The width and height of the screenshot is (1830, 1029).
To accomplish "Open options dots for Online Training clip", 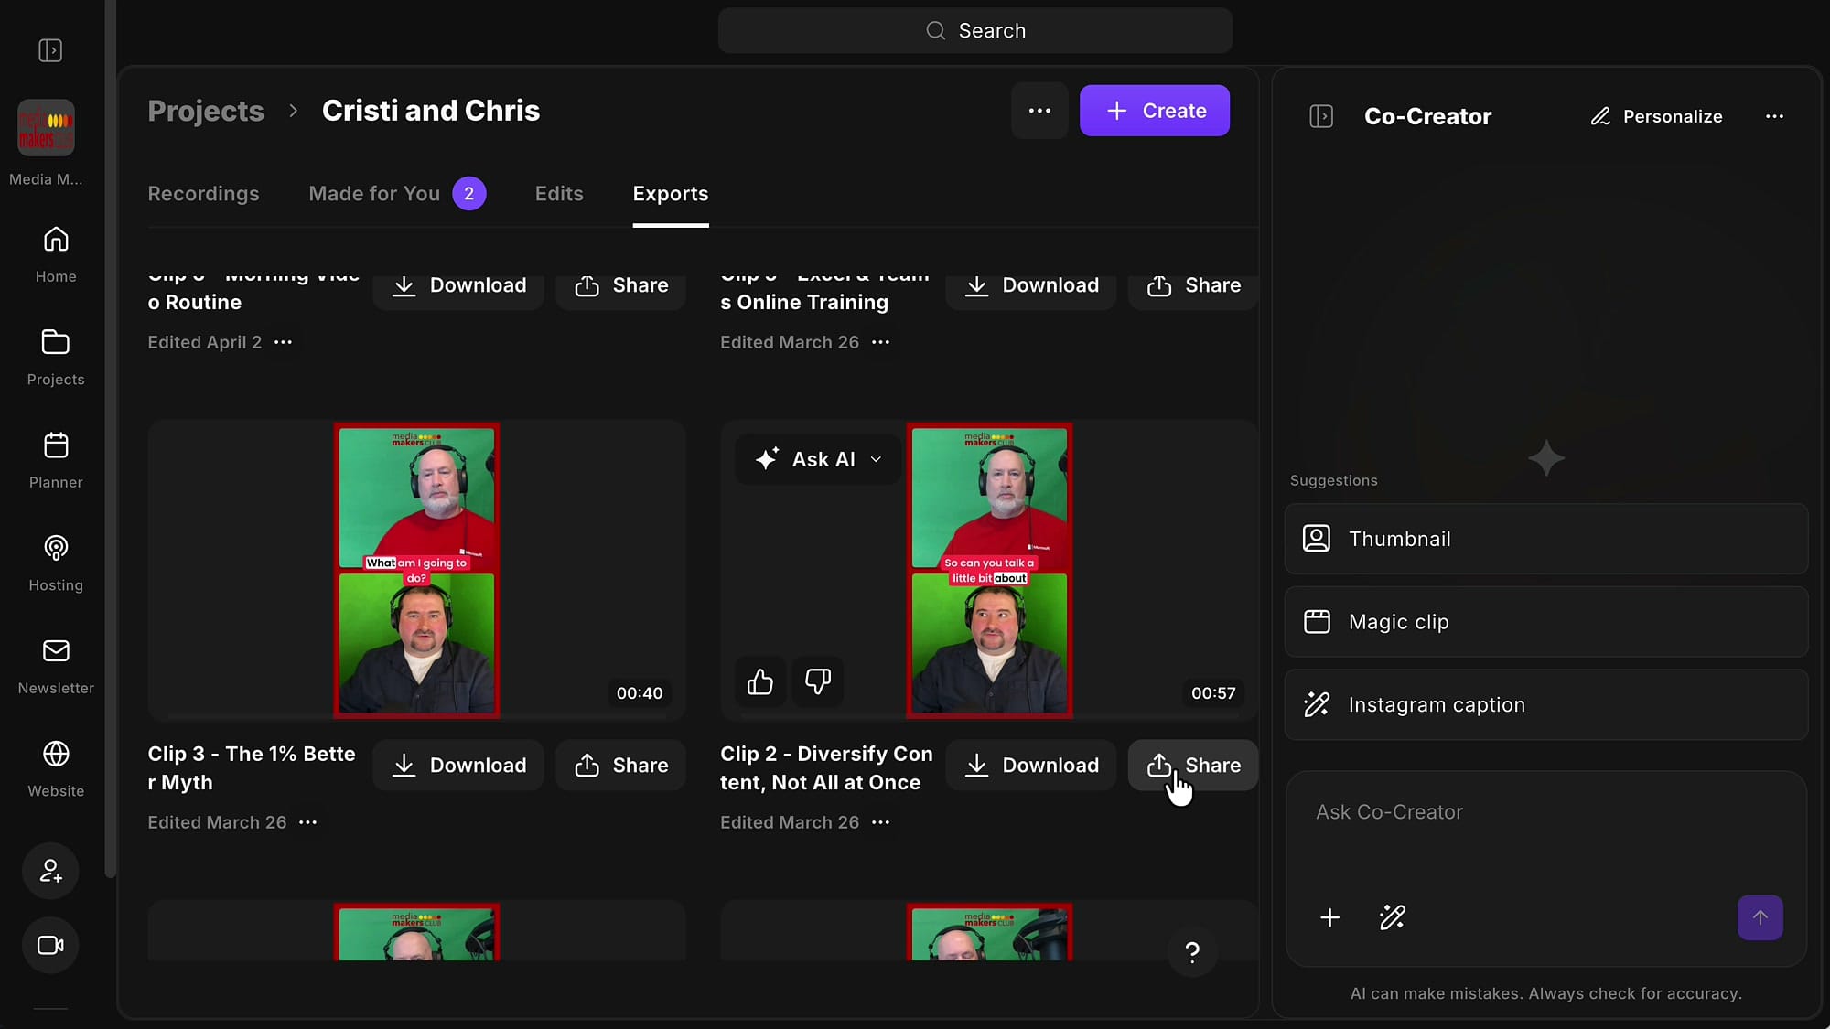I will click(x=880, y=342).
